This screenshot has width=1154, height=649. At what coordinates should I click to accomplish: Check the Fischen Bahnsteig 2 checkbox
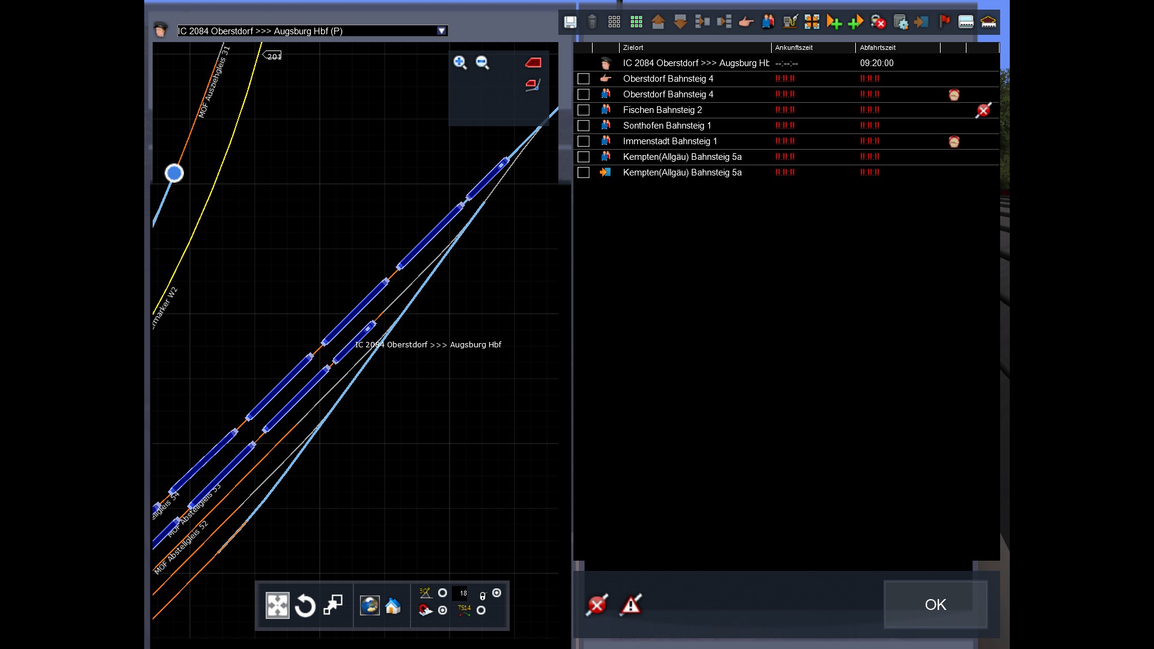coord(583,110)
